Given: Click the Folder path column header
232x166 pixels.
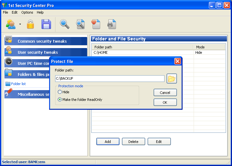Looking at the screenshot, I should [x=143, y=47].
